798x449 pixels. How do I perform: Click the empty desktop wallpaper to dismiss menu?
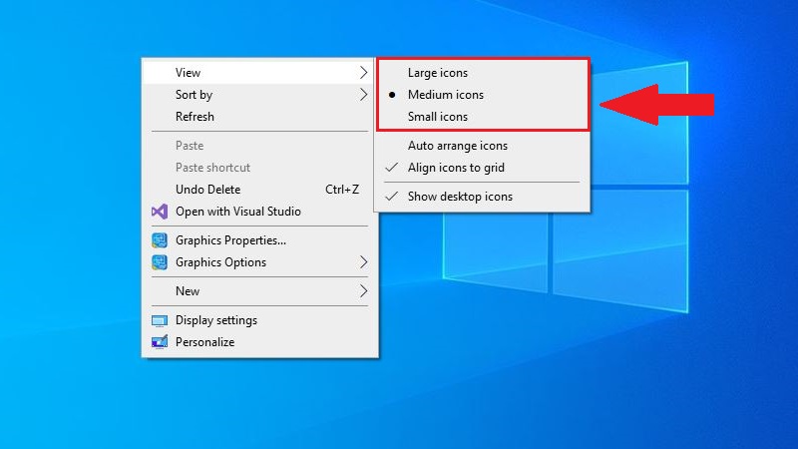(x=648, y=379)
